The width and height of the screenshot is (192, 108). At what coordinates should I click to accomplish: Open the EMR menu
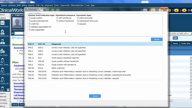(x=19, y=5)
